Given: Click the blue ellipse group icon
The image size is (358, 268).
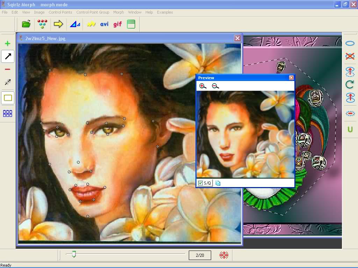Looking at the screenshot, I should point(350,43).
